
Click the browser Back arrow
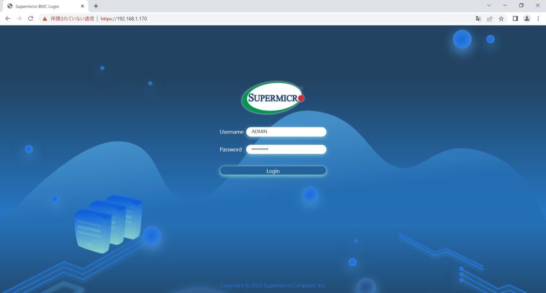click(x=7, y=19)
